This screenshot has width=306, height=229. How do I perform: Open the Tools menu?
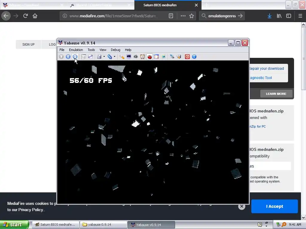pyautogui.click(x=91, y=50)
